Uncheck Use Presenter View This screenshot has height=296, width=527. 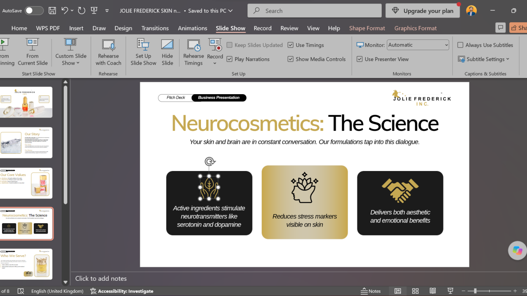click(x=360, y=59)
